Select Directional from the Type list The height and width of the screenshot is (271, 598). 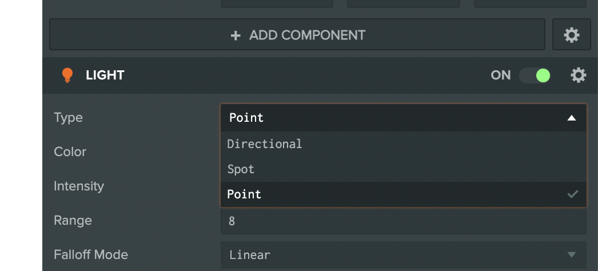pyautogui.click(x=265, y=144)
